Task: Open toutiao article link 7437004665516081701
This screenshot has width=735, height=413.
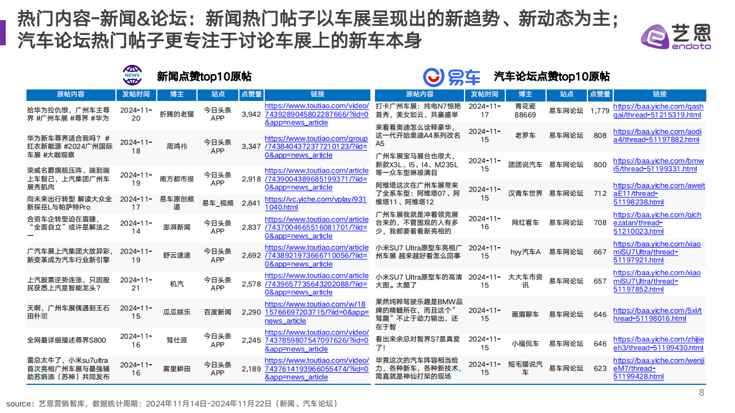Action: pyautogui.click(x=316, y=227)
